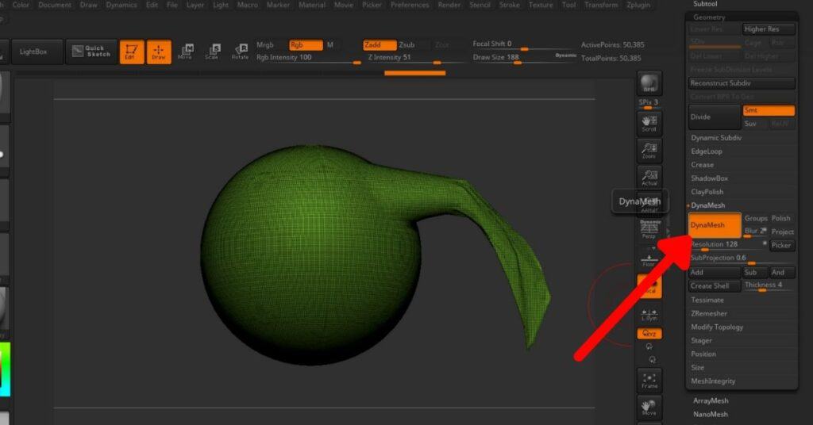Click the Frame view icon
Image resolution: width=813 pixels, height=425 pixels.
[649, 380]
